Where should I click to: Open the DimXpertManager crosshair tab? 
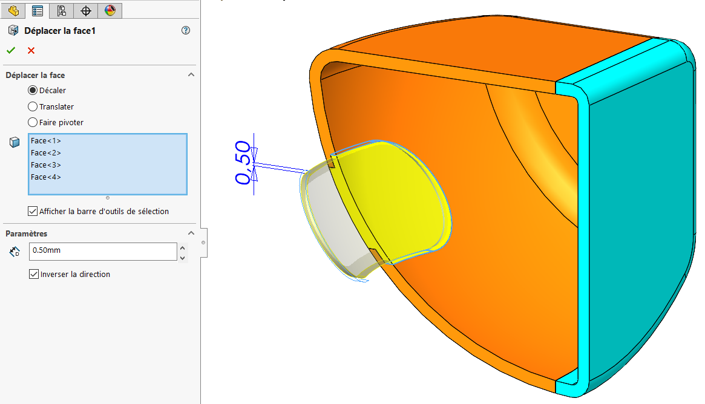[86, 10]
